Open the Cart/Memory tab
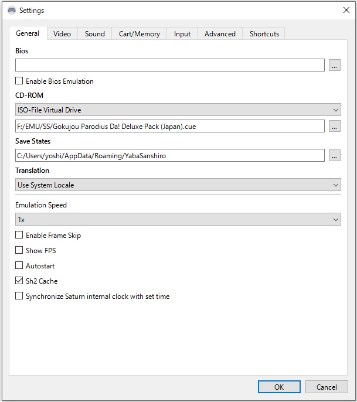This screenshot has width=357, height=402. [x=139, y=34]
